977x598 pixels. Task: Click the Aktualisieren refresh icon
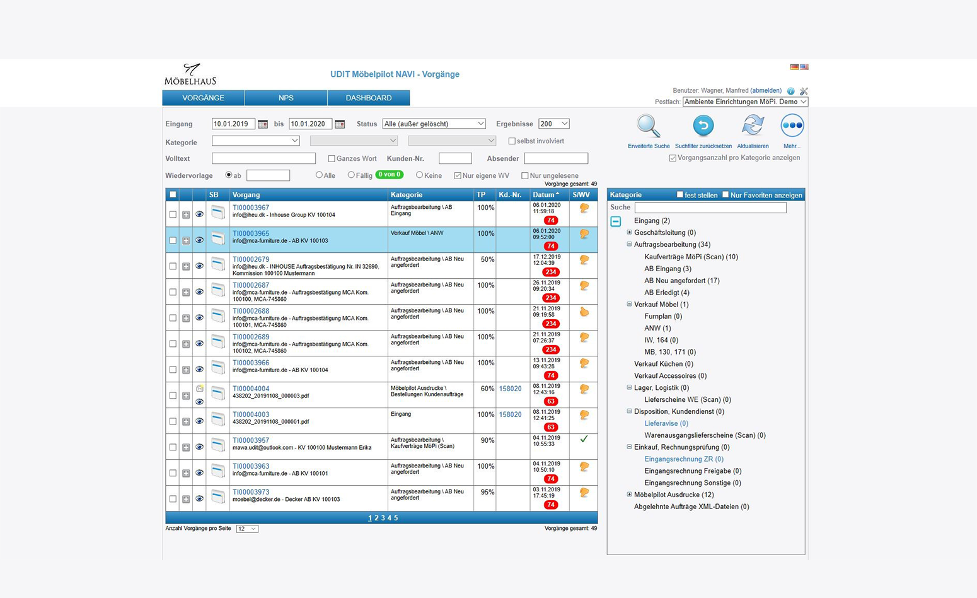tap(753, 126)
